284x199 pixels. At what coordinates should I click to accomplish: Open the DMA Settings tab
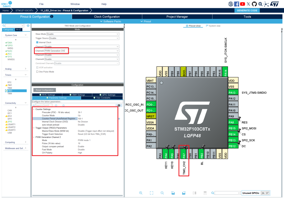[x=77, y=95]
